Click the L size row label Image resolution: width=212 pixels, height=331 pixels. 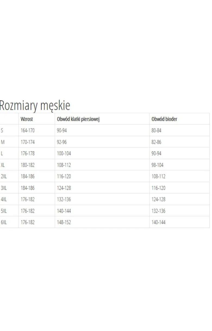point(2,153)
